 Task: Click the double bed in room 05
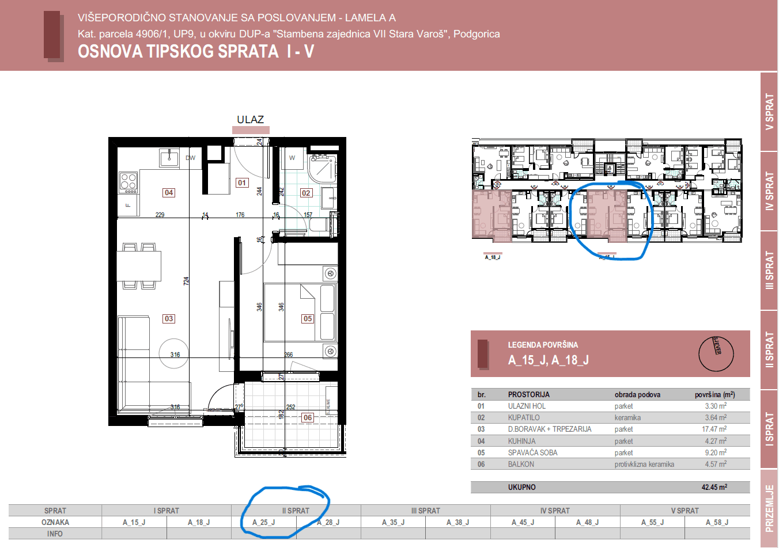coord(300,312)
